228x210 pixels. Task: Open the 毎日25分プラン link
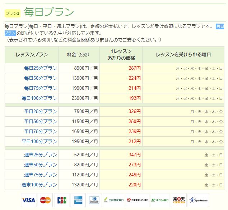(x=41, y=68)
